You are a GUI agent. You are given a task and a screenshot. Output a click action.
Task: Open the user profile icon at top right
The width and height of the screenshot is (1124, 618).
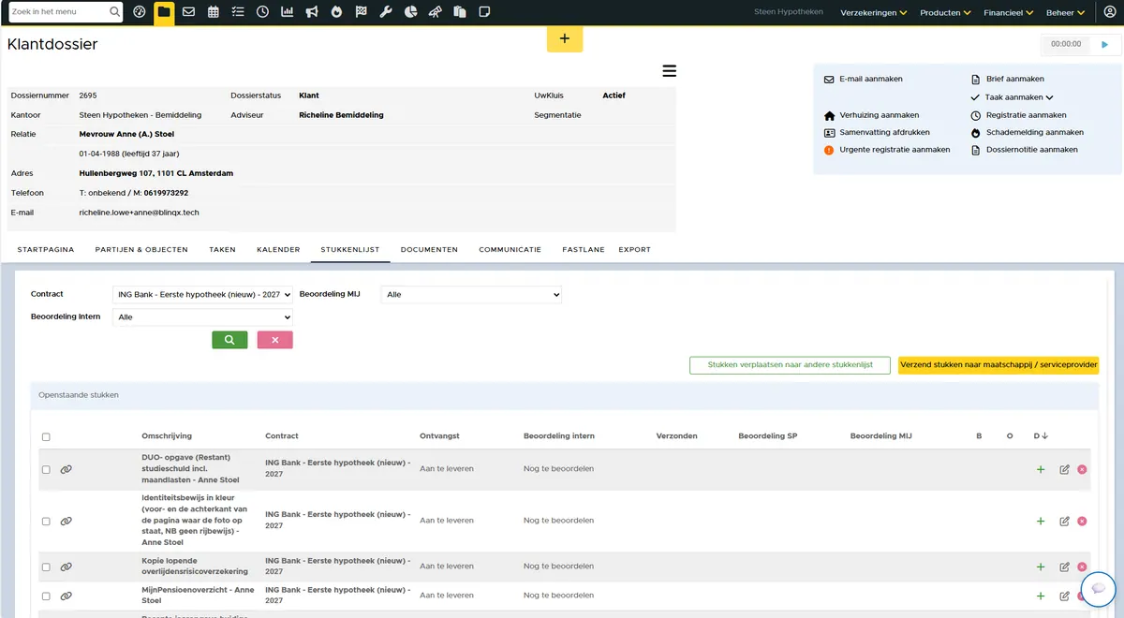1109,12
